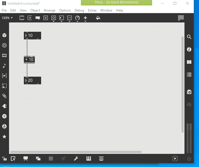
Task: Open the Vizzie modules browser
Action: (4, 116)
